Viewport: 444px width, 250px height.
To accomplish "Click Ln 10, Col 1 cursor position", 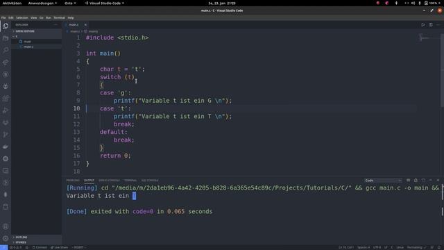I will [346, 247].
